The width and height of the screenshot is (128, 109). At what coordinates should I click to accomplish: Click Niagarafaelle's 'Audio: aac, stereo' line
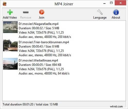click(x=45, y=37)
